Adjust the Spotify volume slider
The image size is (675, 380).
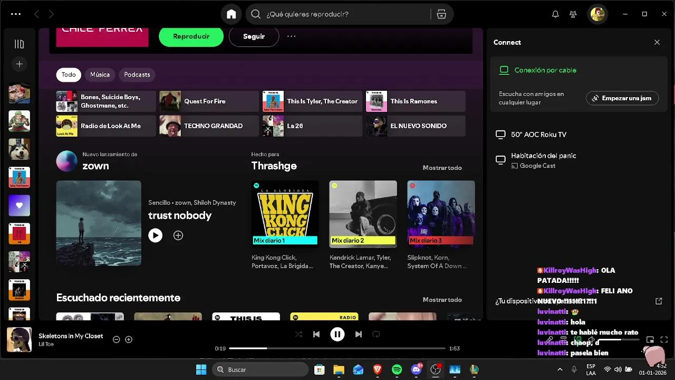[619, 340]
